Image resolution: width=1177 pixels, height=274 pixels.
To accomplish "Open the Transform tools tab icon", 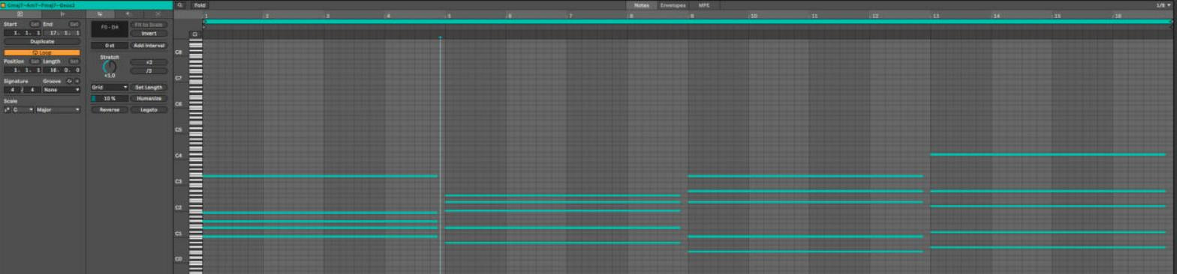I will 128,14.
